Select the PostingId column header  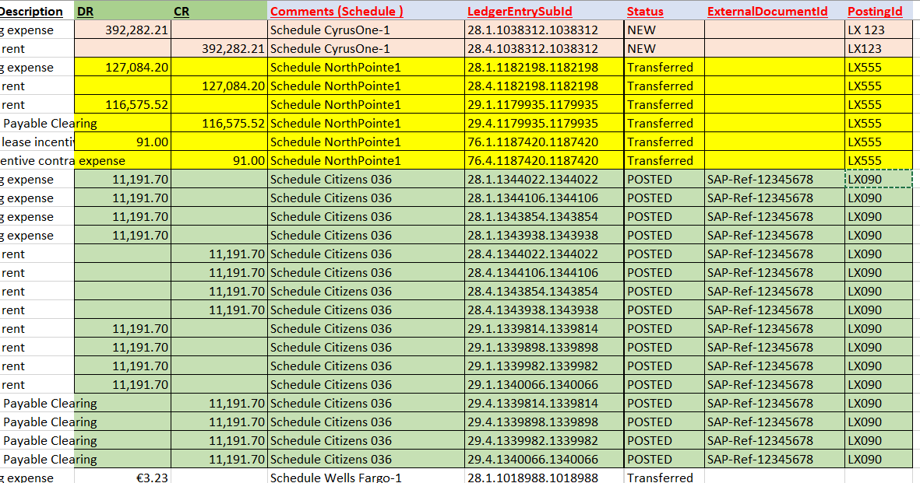point(878,11)
